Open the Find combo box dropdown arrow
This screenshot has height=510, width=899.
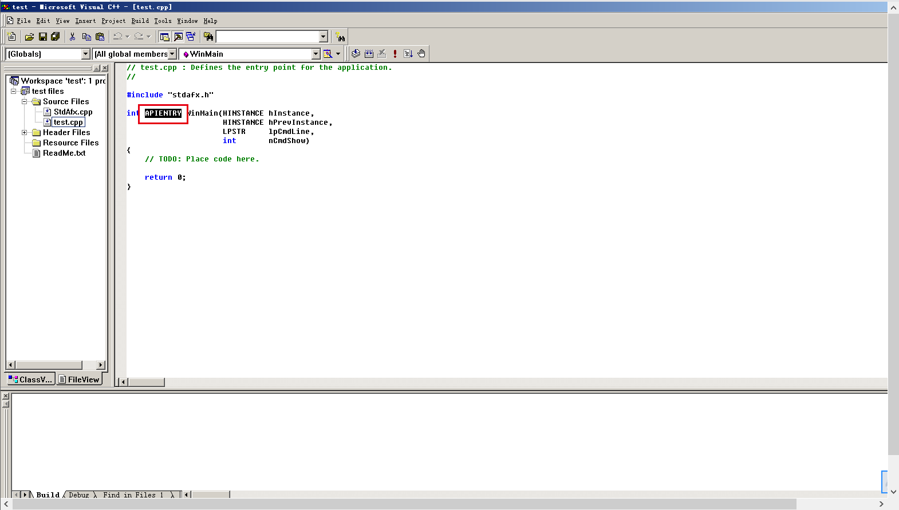pyautogui.click(x=323, y=37)
